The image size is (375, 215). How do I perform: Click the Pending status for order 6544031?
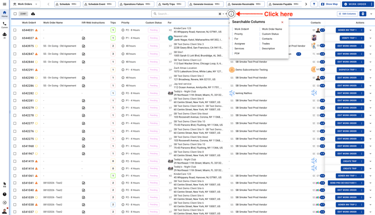[x=154, y=30]
